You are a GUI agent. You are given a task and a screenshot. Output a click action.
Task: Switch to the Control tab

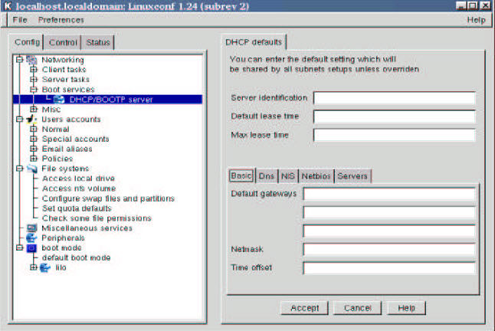click(x=63, y=43)
